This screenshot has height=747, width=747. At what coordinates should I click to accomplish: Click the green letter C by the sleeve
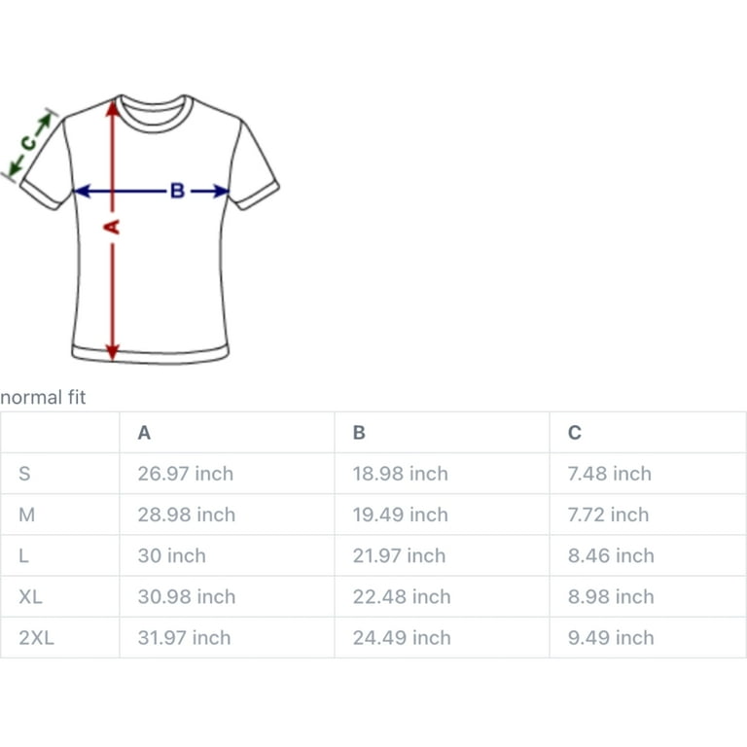tap(29, 143)
